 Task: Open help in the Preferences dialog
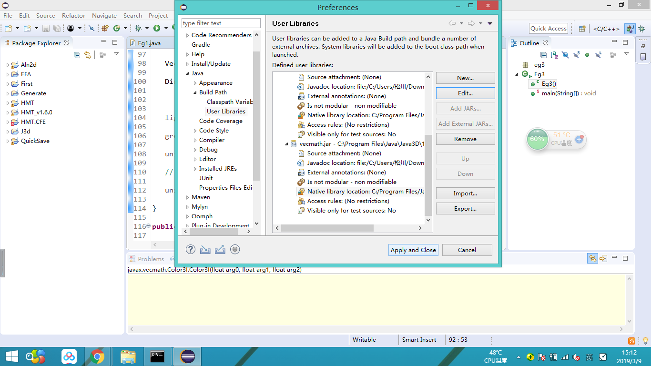click(190, 249)
